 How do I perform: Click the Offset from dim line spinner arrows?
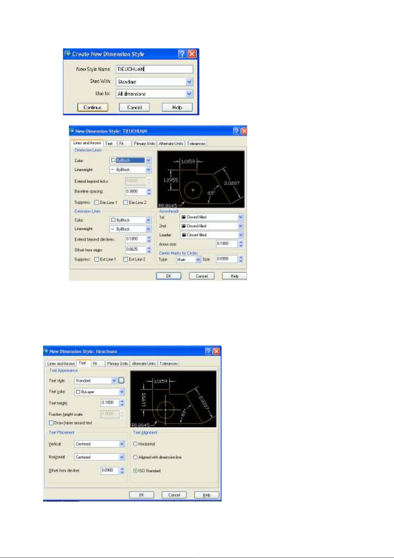coord(122,470)
